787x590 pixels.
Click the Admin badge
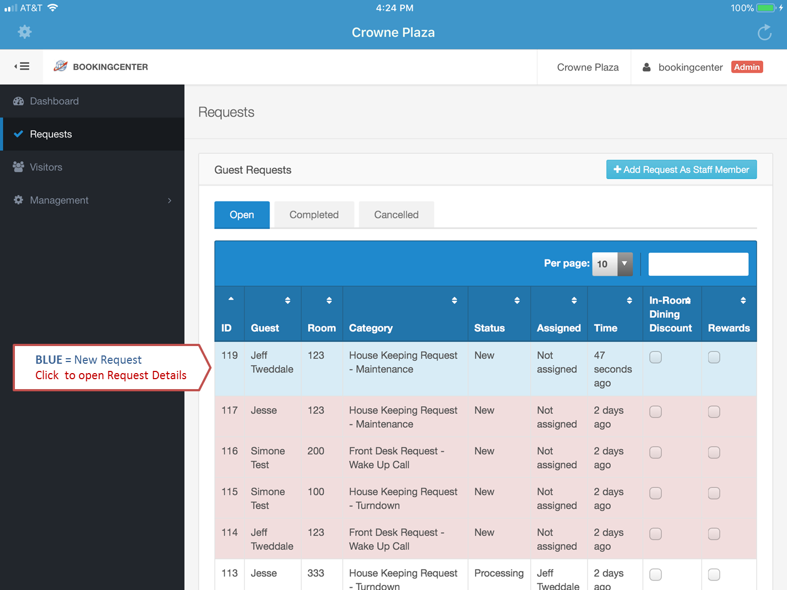[747, 67]
